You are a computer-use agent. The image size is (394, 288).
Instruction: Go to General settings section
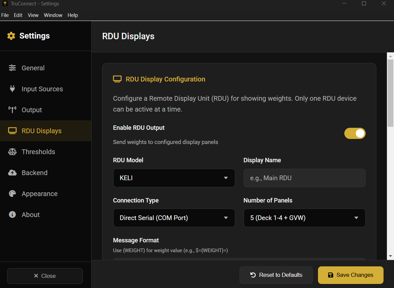pyautogui.click(x=46, y=68)
